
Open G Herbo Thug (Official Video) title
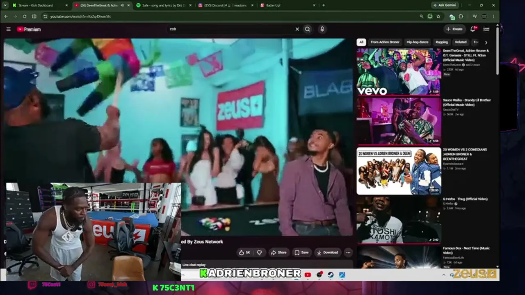pos(465,199)
